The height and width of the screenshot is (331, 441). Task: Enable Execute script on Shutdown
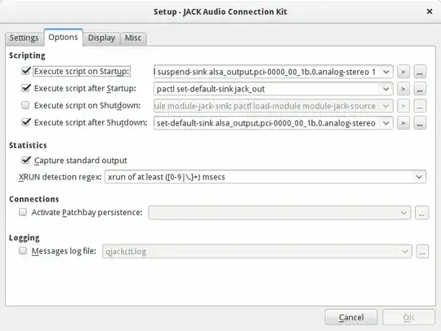25,105
